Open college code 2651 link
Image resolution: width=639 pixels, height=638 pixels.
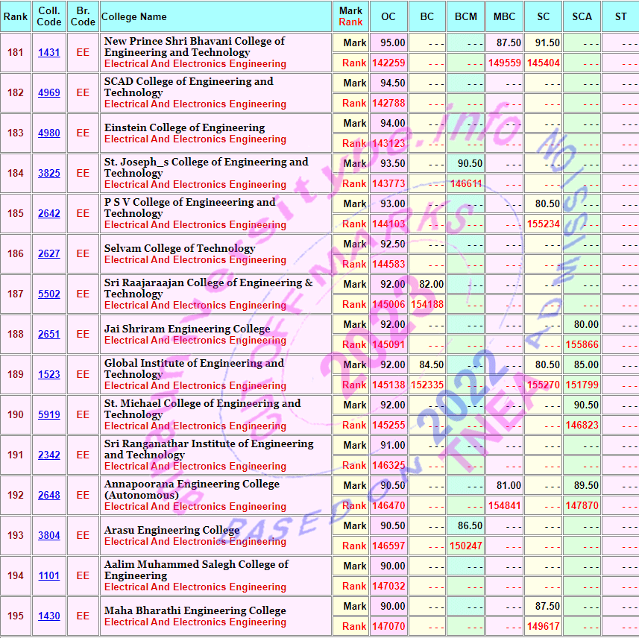coord(49,335)
